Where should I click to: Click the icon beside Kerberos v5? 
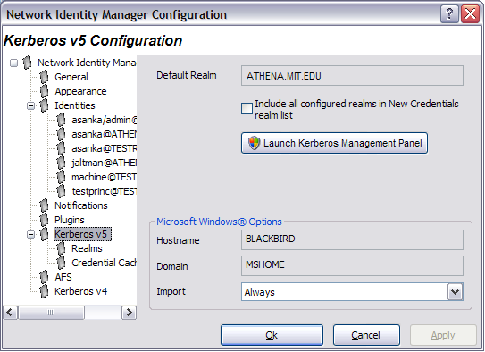point(45,234)
